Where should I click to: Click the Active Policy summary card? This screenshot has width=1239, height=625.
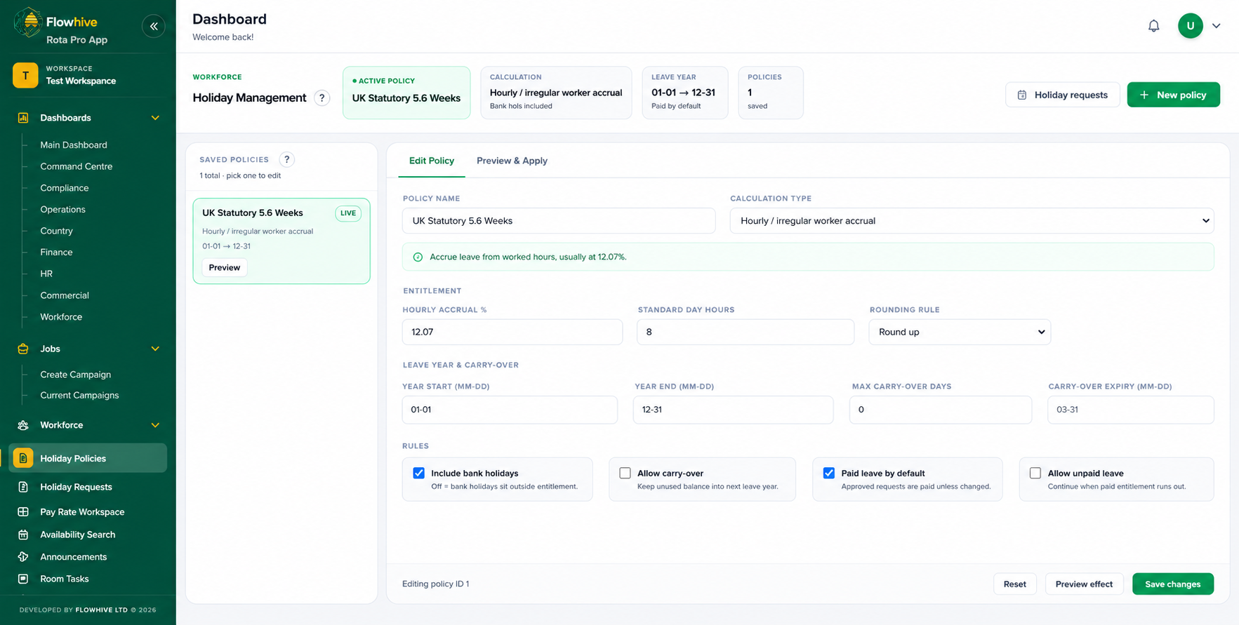click(406, 93)
